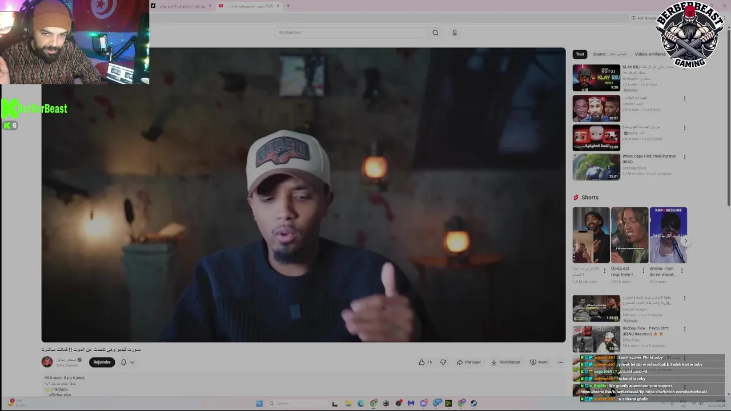This screenshot has width=731, height=411.
Task: Open the KLAY BBJ video thumbnail
Action: click(x=596, y=78)
